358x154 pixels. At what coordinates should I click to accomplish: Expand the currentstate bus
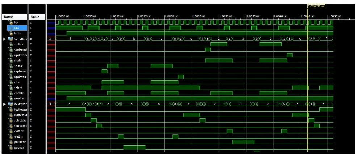[x=4, y=39]
